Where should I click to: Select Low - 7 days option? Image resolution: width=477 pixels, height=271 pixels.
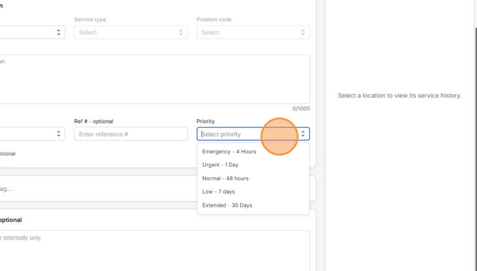tap(218, 192)
